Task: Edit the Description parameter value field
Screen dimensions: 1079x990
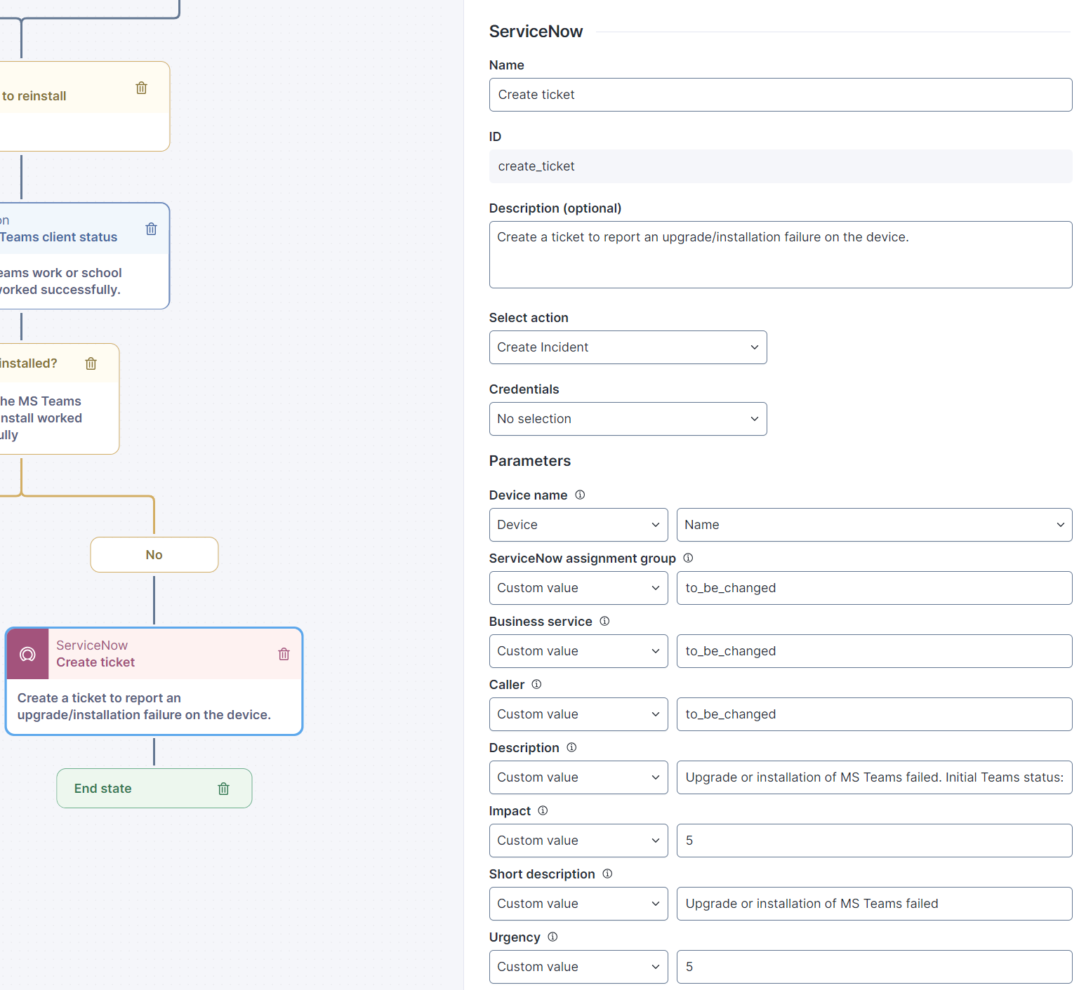Action: 874,777
